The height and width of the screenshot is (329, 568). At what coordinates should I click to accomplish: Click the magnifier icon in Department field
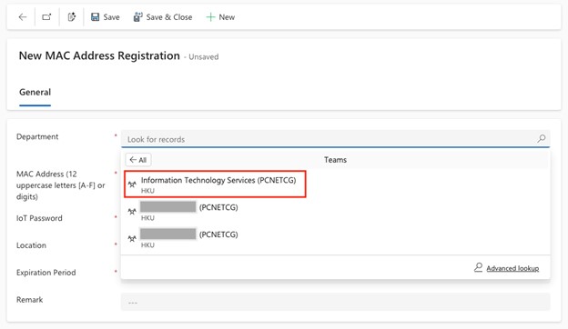(x=542, y=138)
